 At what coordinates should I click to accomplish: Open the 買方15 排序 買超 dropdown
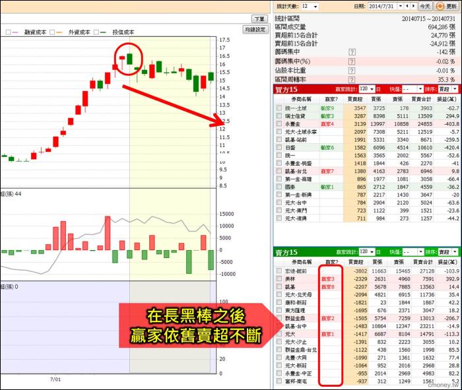point(455,89)
